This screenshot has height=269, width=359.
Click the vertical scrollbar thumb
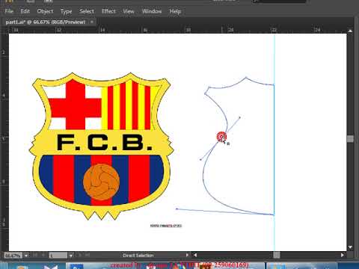point(350,139)
